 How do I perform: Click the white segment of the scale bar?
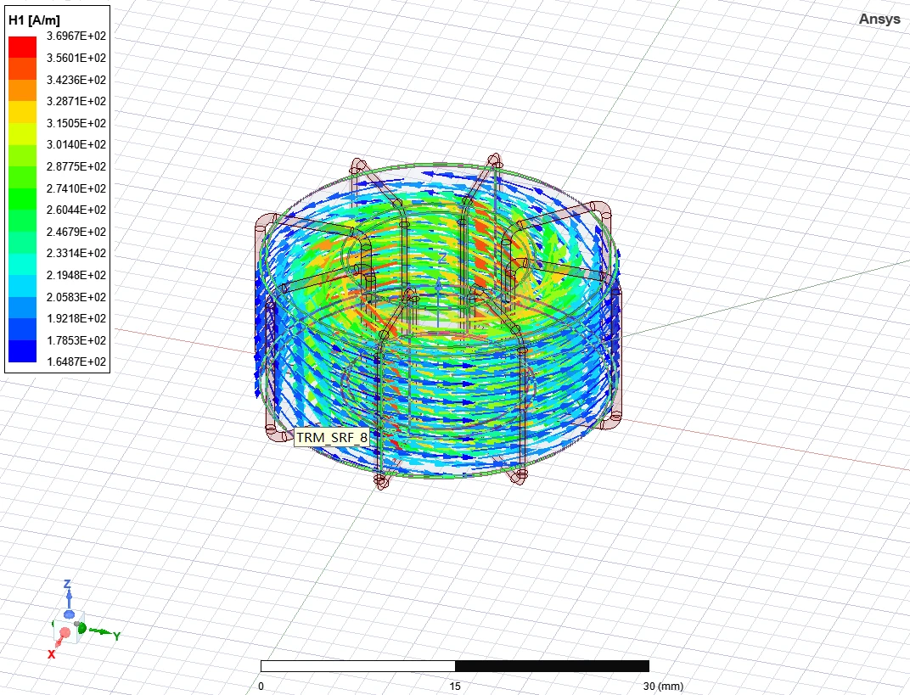click(x=358, y=666)
